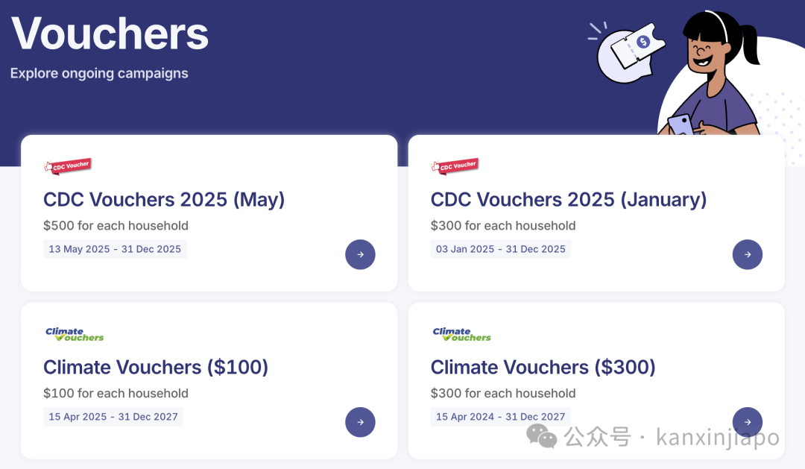Click the 15 Apr 2024 - 31 Dec 2027 date badge
The image size is (805, 469).
pos(501,417)
